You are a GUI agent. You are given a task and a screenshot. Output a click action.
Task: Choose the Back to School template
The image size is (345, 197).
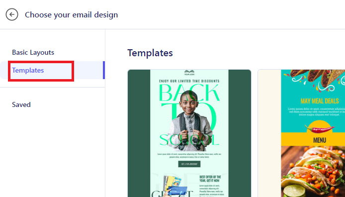pyautogui.click(x=189, y=133)
